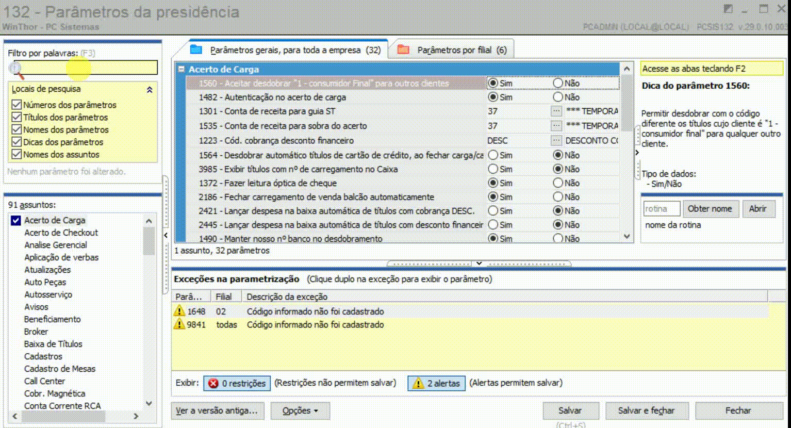This screenshot has height=428, width=791.
Task: Open lookup button for parameter 1223
Action: click(556, 140)
